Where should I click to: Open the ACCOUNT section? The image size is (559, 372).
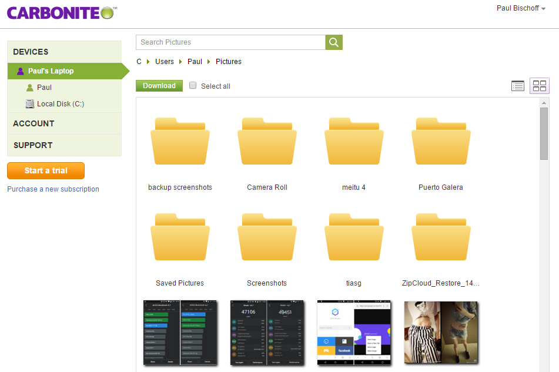[34, 123]
